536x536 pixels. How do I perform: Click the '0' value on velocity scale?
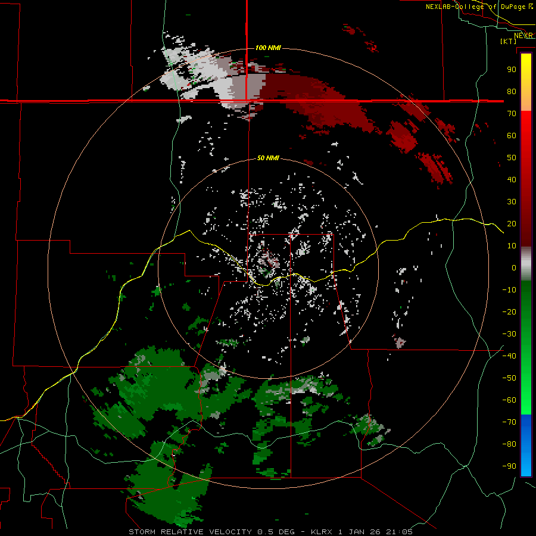(x=514, y=268)
